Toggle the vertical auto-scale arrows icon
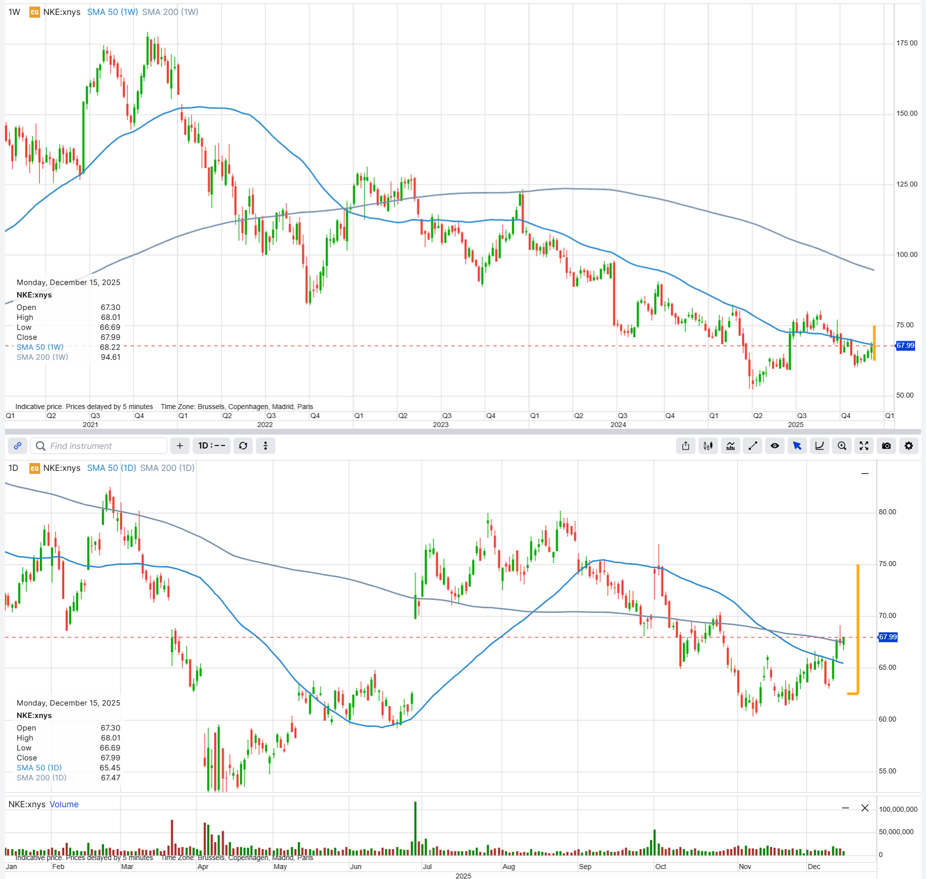This screenshot has width=926, height=879. (265, 446)
